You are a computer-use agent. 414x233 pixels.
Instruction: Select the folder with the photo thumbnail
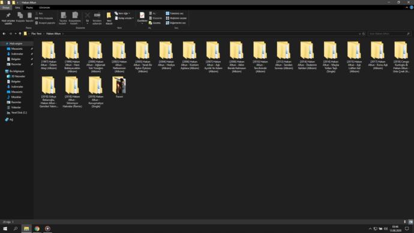pos(119,88)
